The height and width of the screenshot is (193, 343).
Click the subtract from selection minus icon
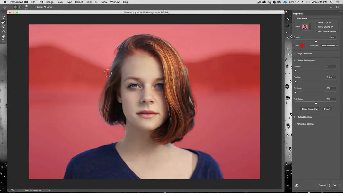pos(21,7)
